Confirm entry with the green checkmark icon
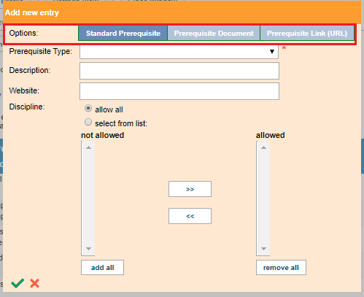This screenshot has height=297, width=364. click(18, 283)
